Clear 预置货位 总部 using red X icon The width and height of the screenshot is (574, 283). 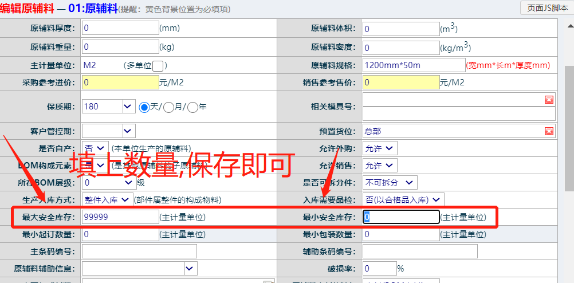[549, 131]
